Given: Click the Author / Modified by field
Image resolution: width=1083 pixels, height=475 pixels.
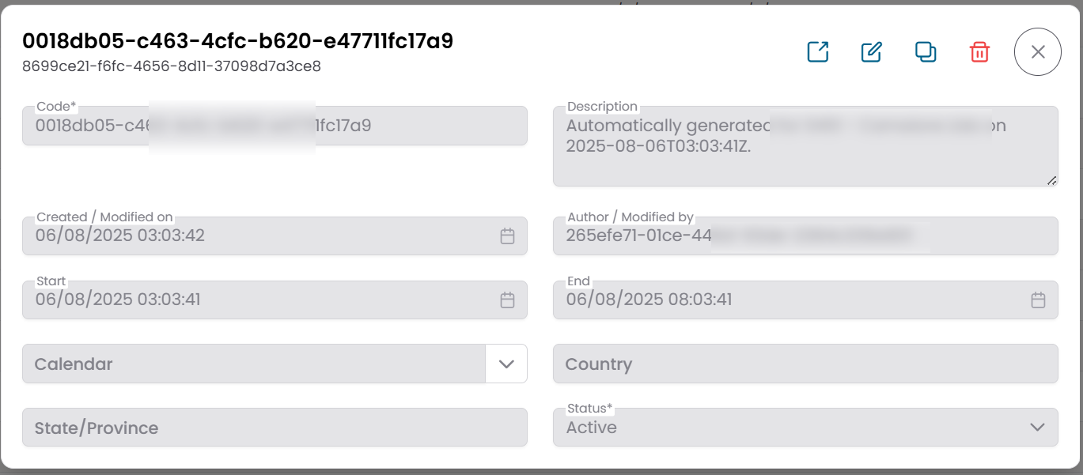Looking at the screenshot, I should coord(805,236).
